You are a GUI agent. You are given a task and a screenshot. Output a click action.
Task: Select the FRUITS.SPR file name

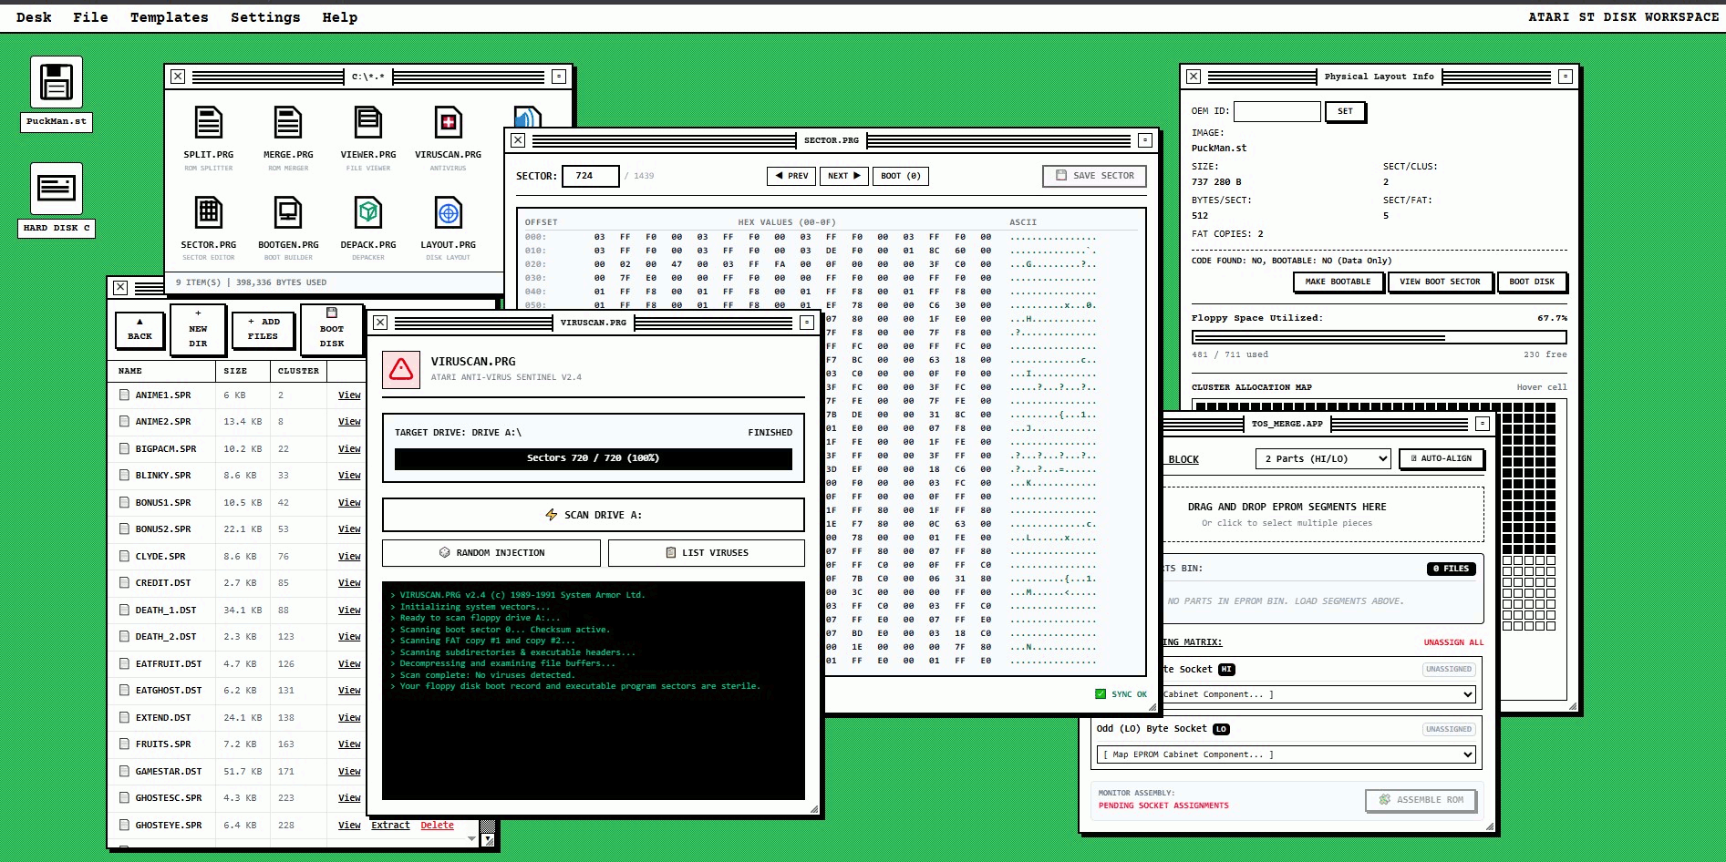click(163, 744)
